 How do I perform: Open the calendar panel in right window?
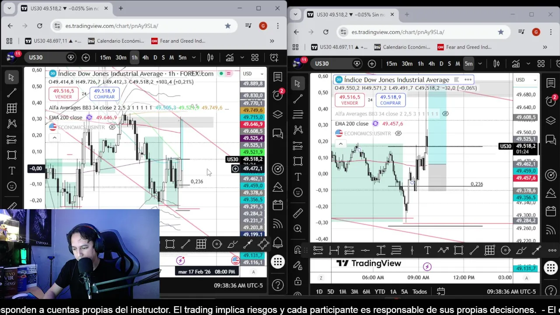[550, 211]
